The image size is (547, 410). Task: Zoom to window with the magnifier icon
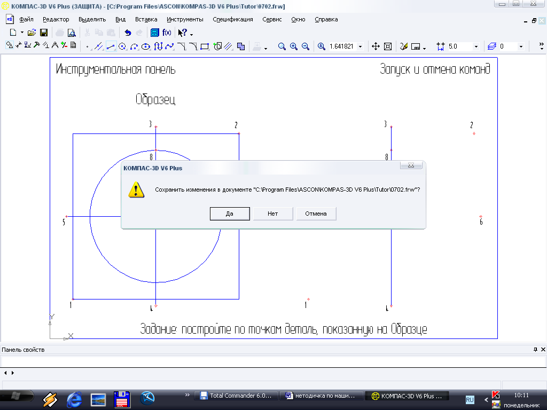coord(282,46)
